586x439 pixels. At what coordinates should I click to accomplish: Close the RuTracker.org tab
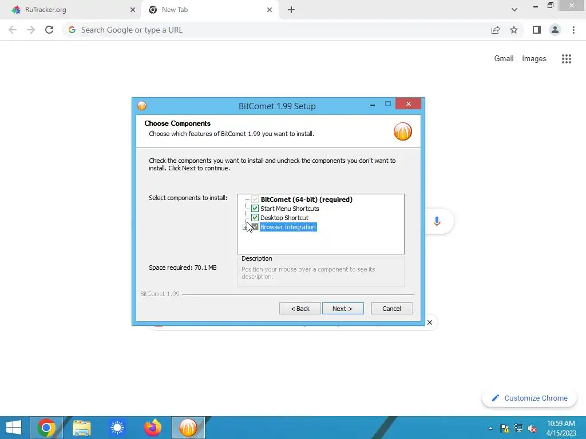133,10
